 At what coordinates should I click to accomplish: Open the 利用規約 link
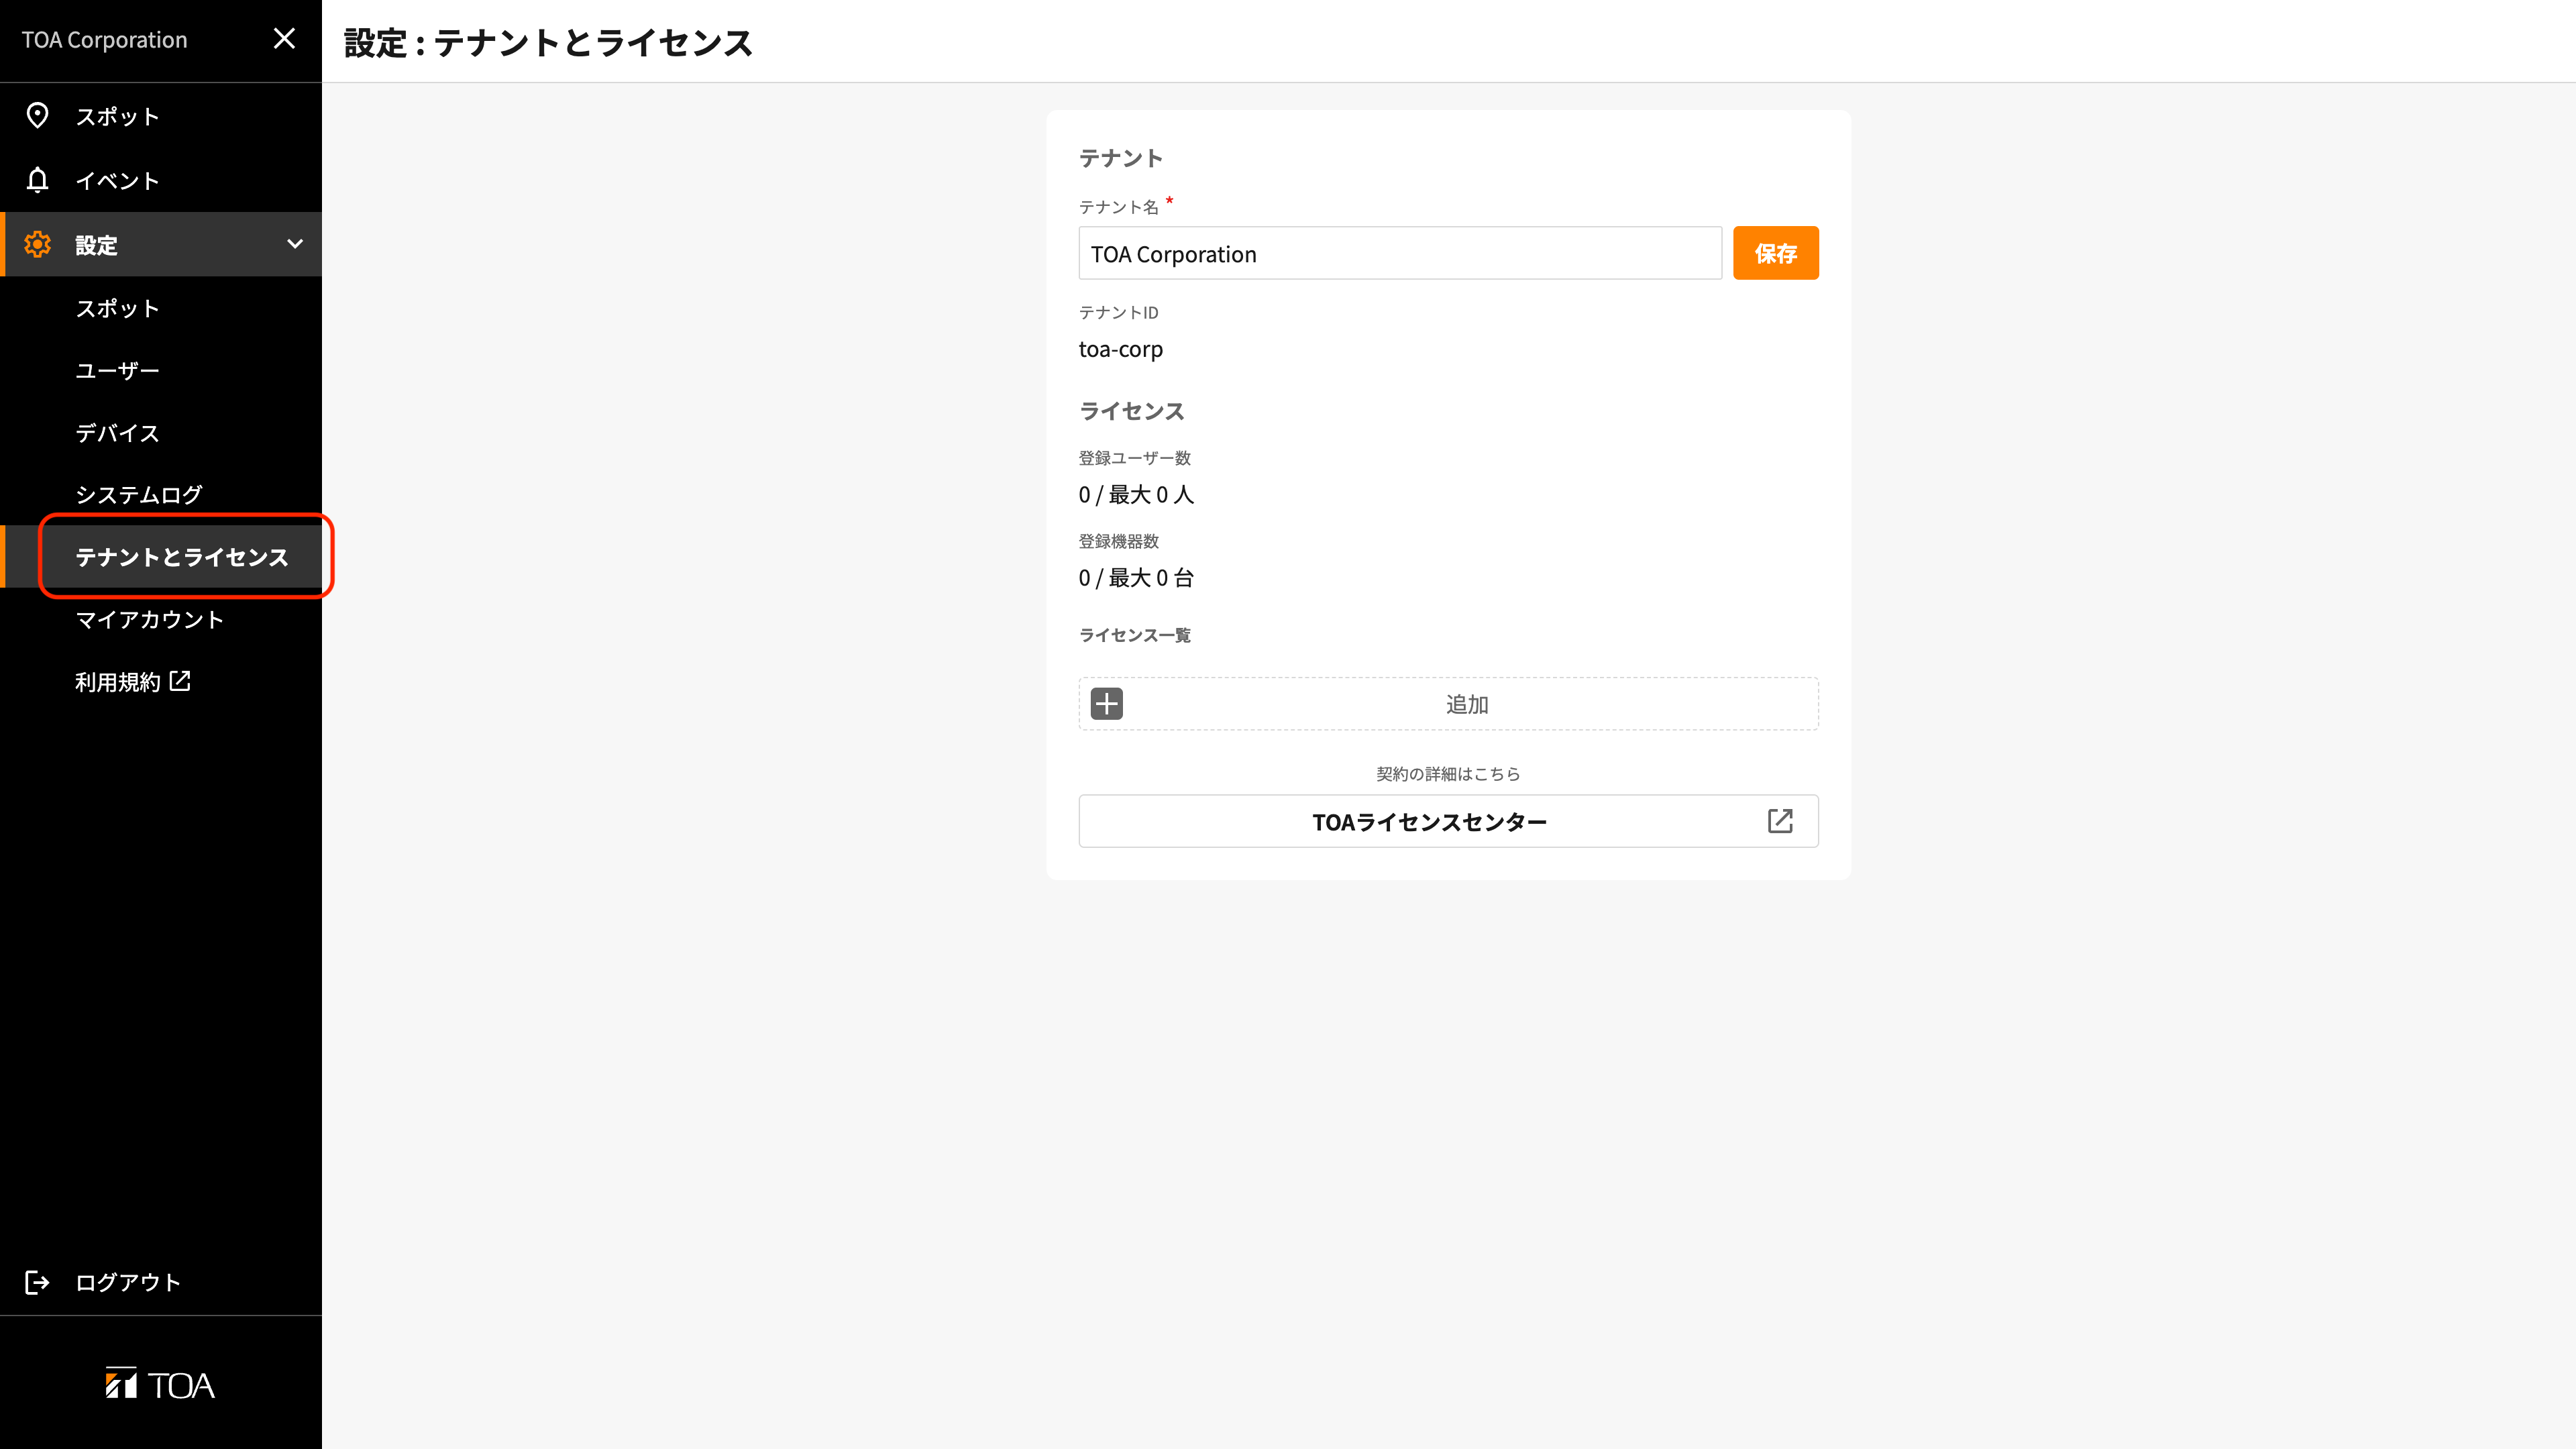click(161, 681)
